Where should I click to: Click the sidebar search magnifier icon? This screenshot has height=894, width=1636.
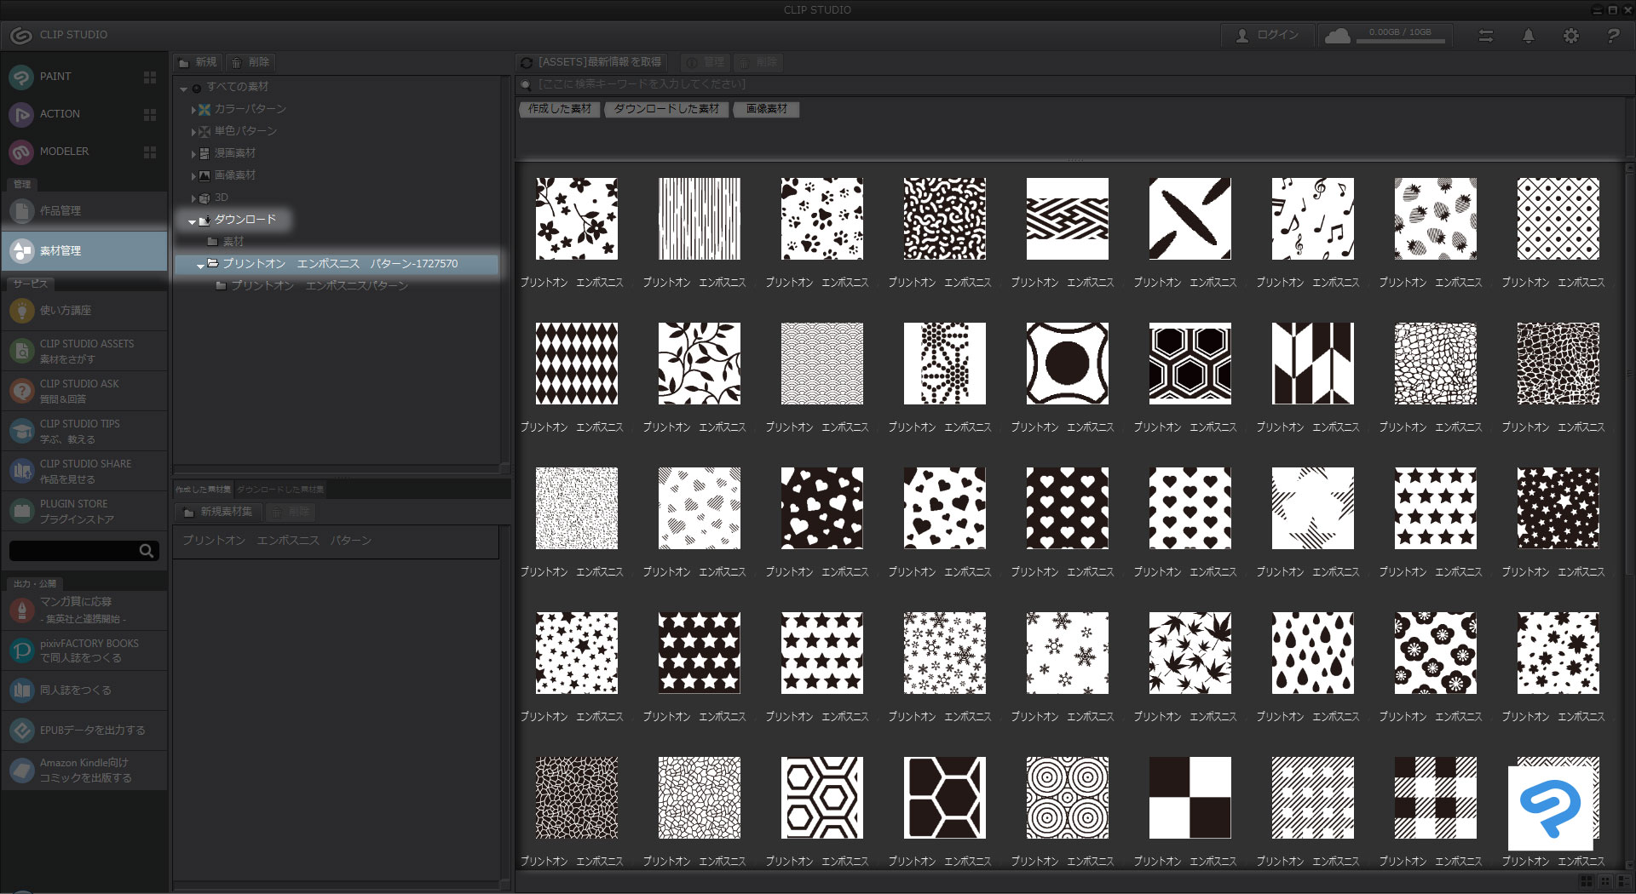point(147,551)
